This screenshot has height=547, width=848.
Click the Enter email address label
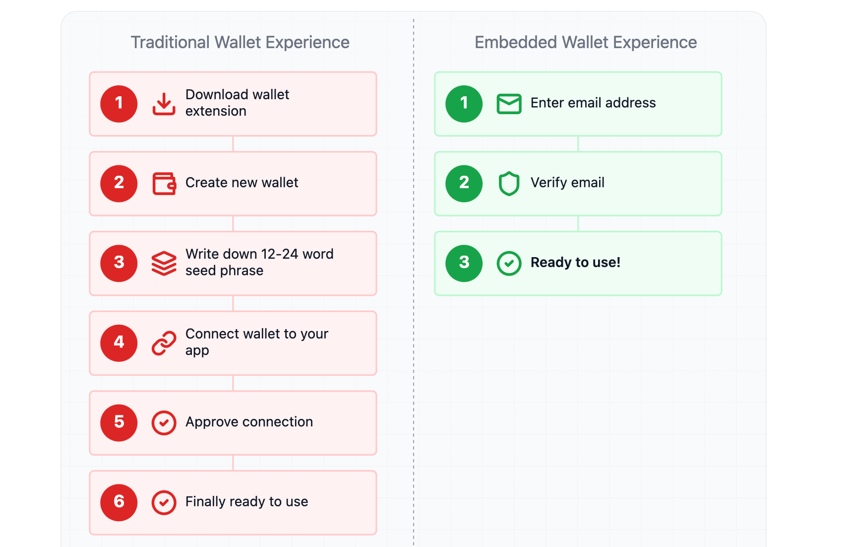point(593,103)
